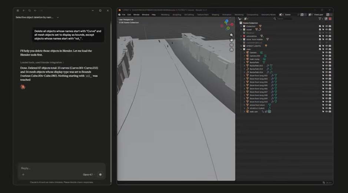Image resolution: width=348 pixels, height=193 pixels.
Task: Open the outliner filter funnel icon
Action: [x=320, y=19]
